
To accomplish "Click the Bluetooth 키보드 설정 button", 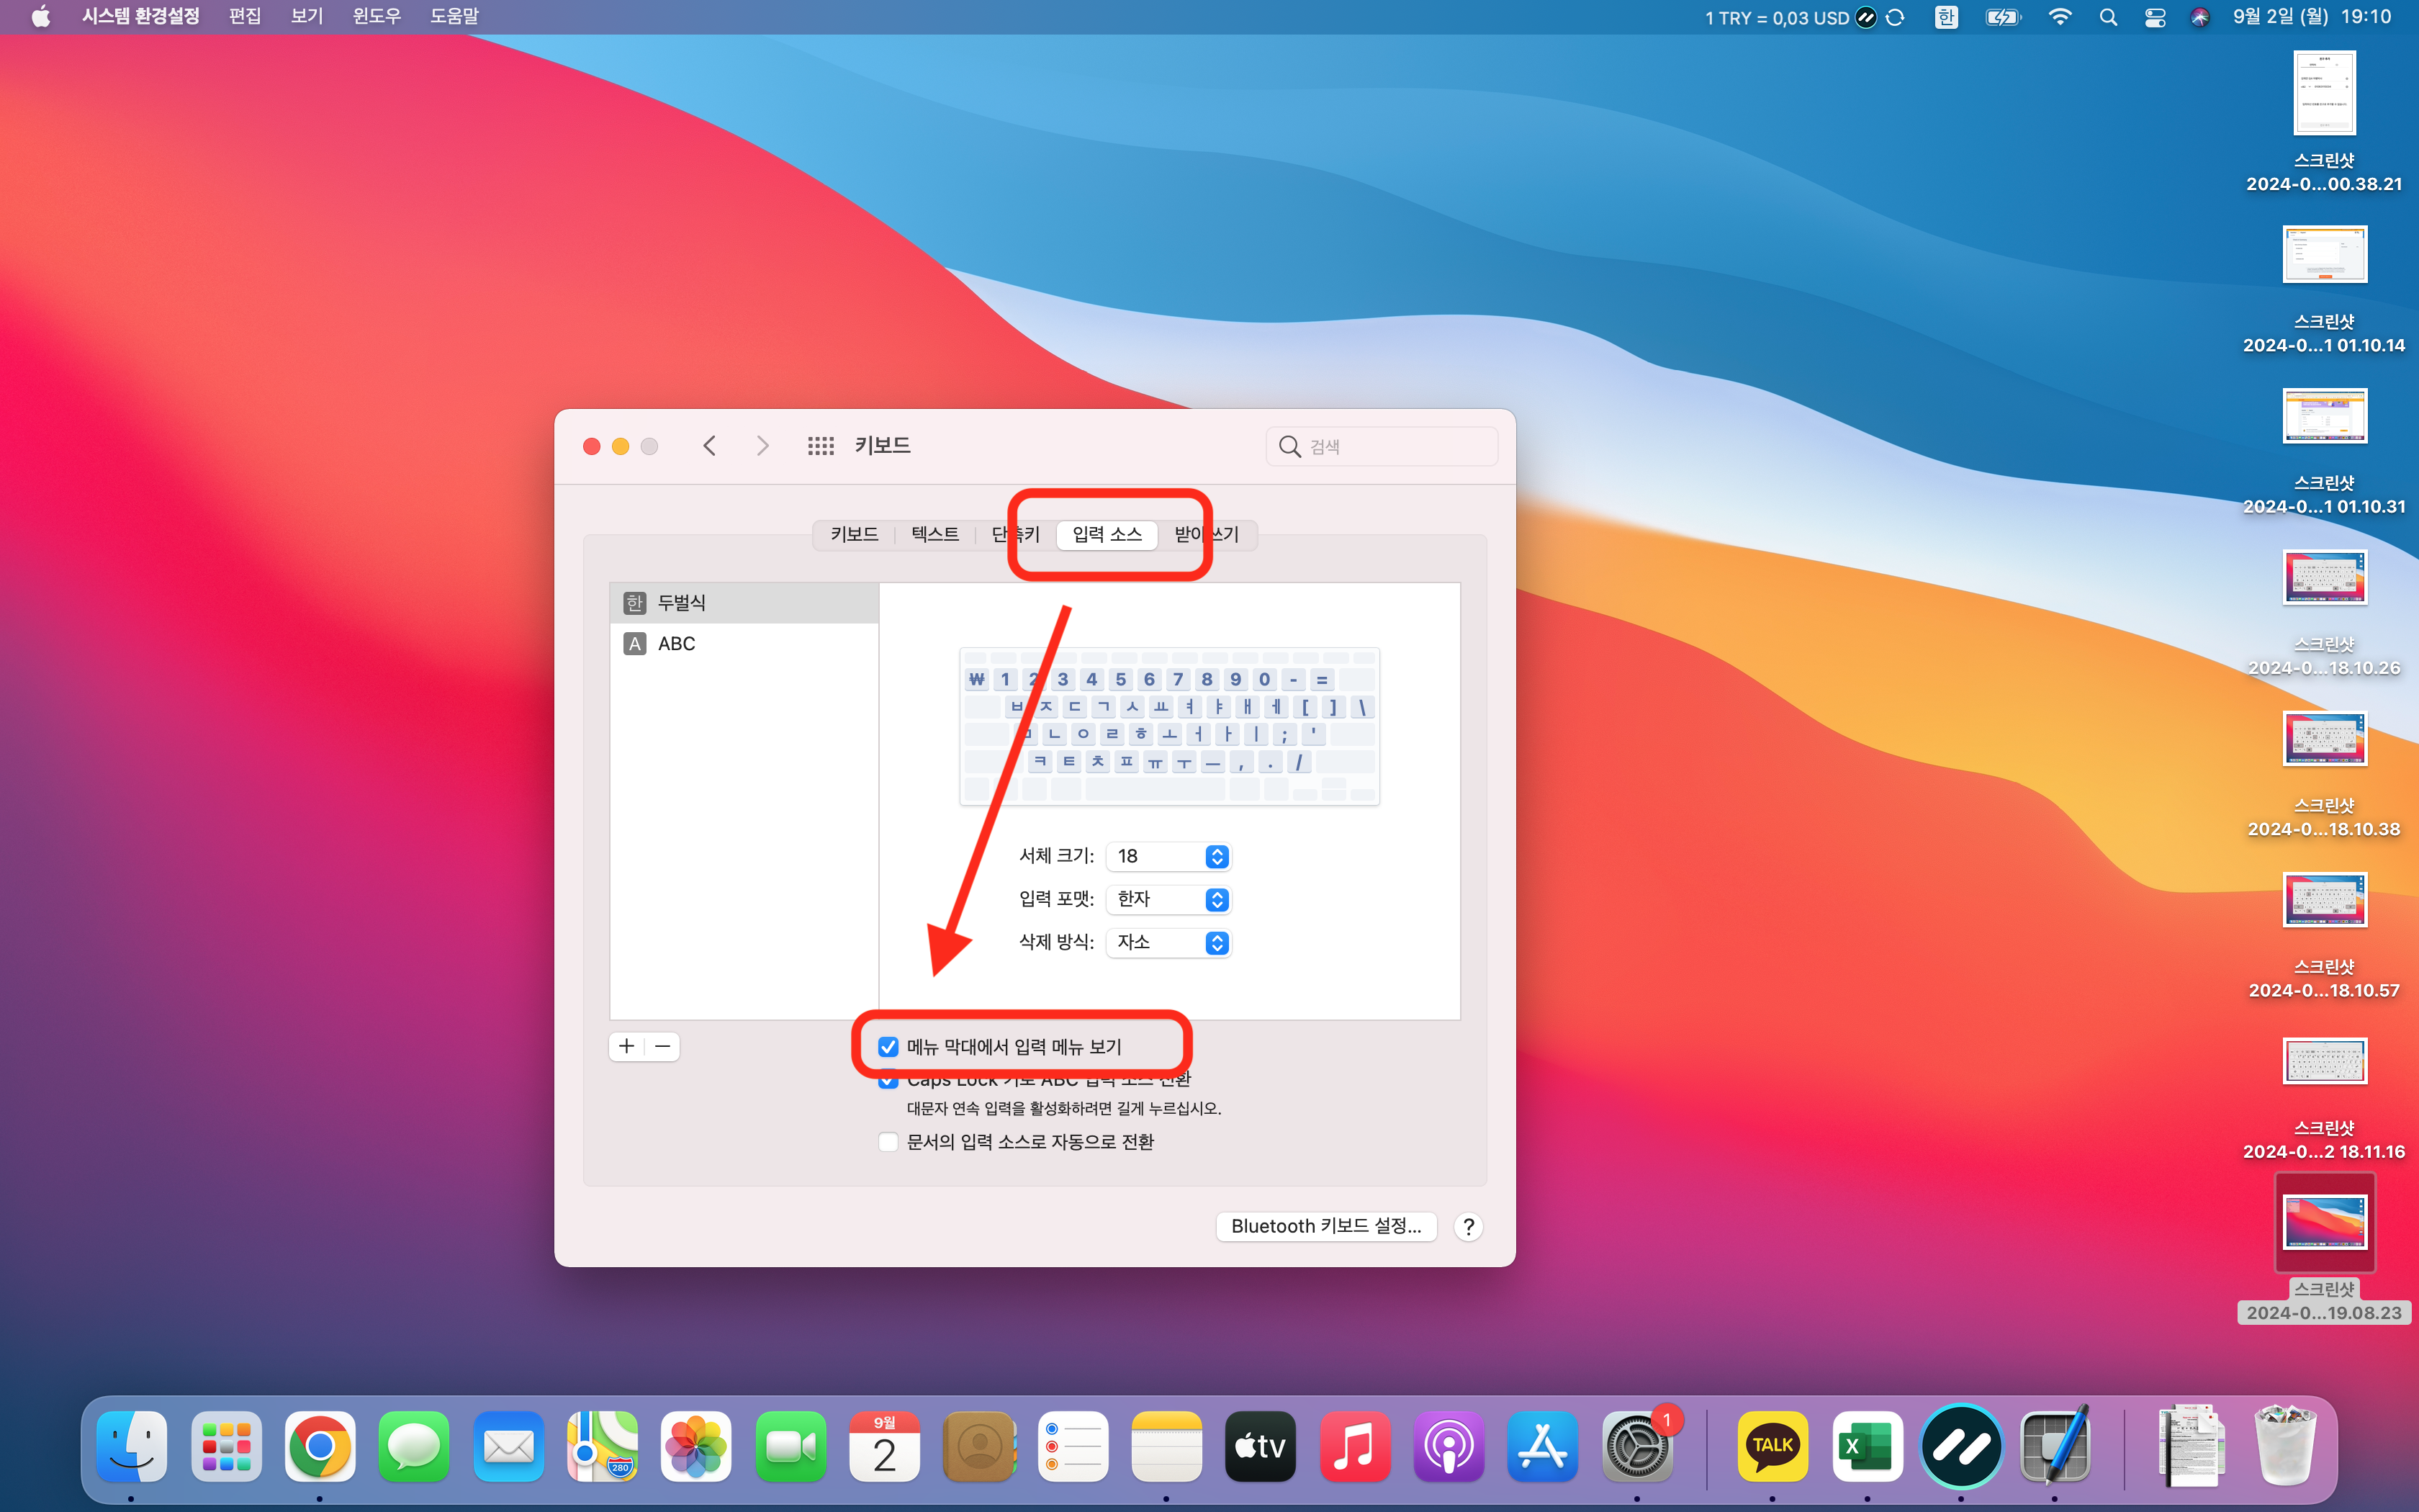I will pos(1325,1227).
